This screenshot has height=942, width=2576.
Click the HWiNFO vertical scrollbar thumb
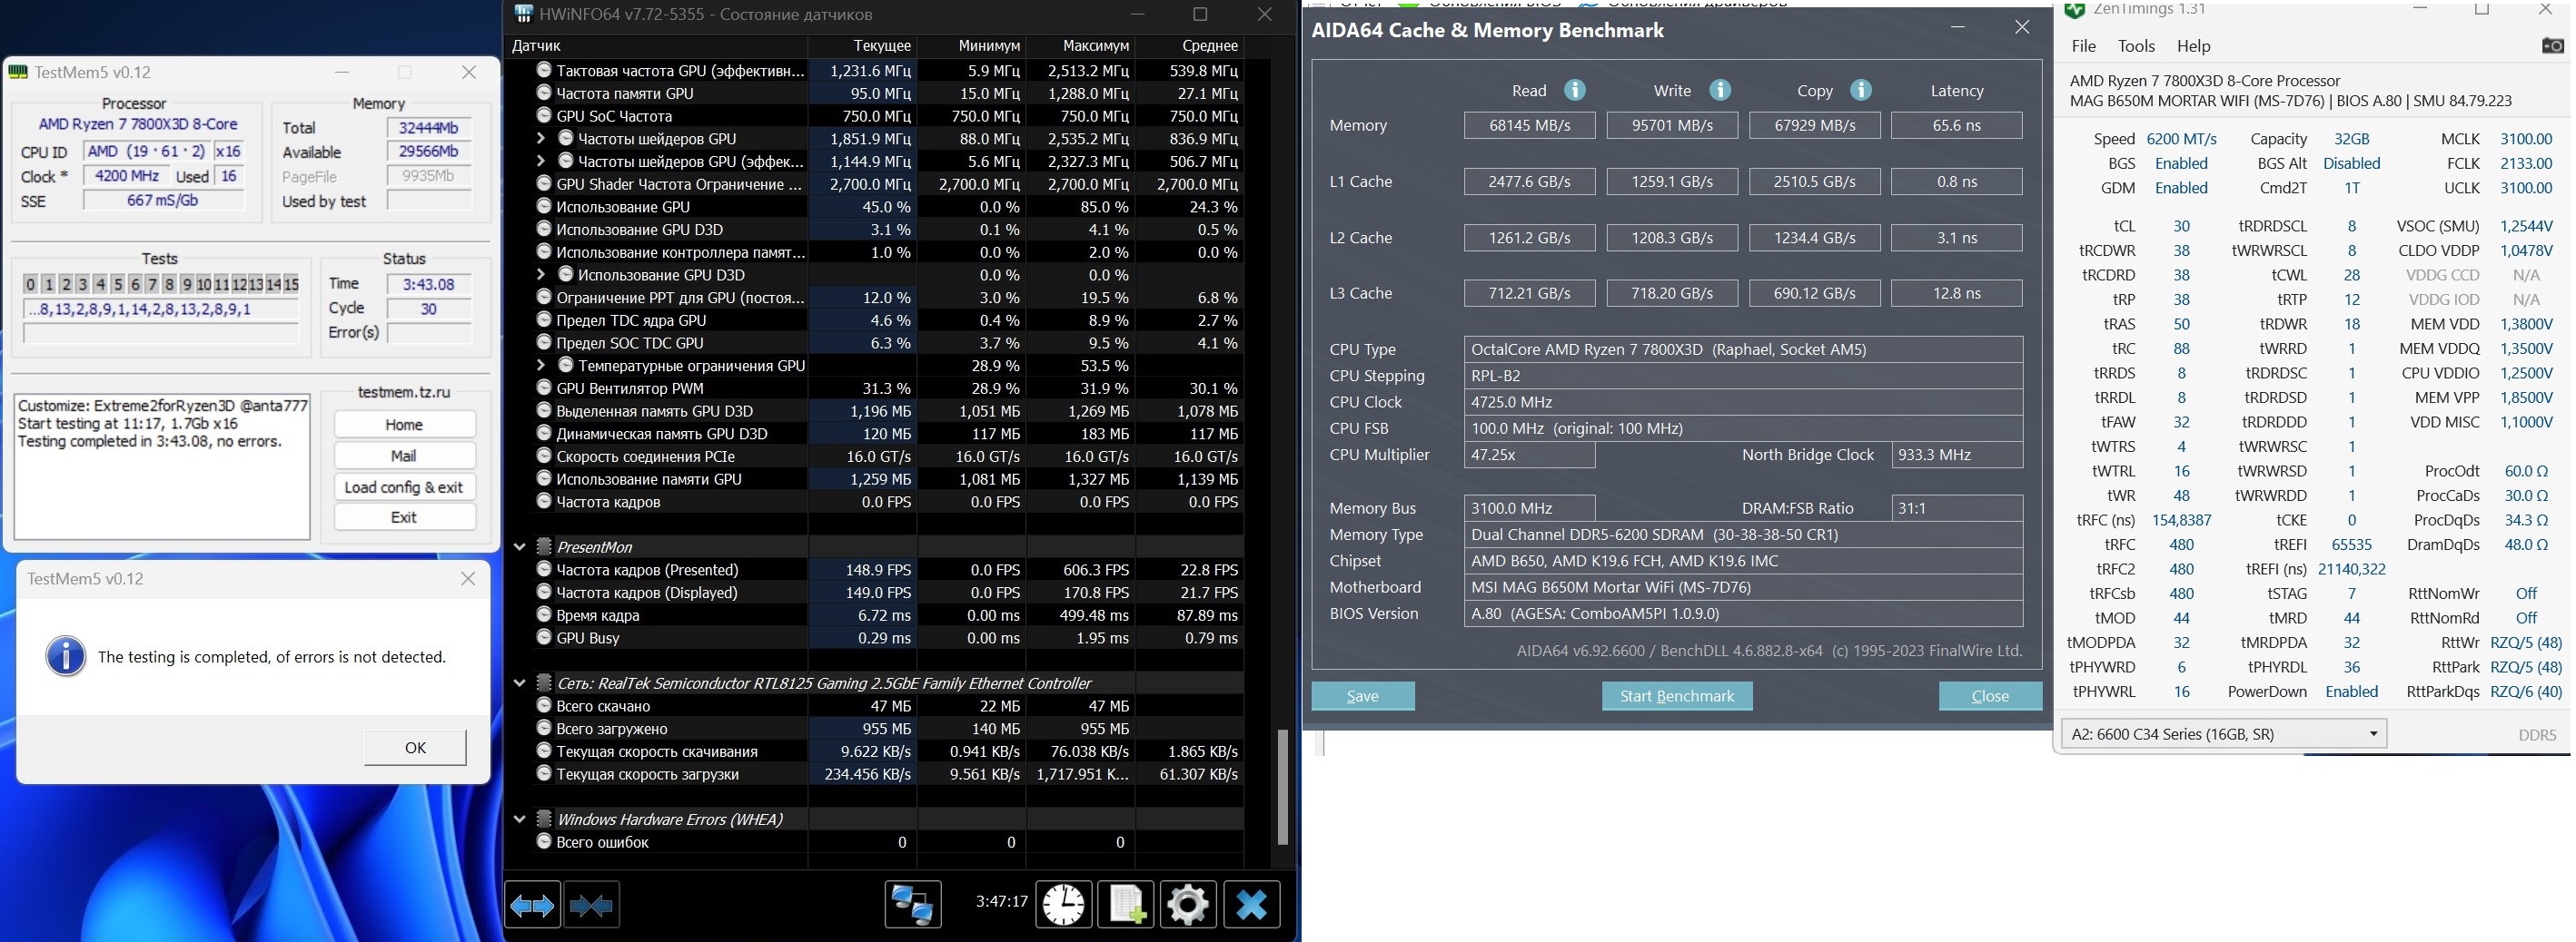point(1283,787)
